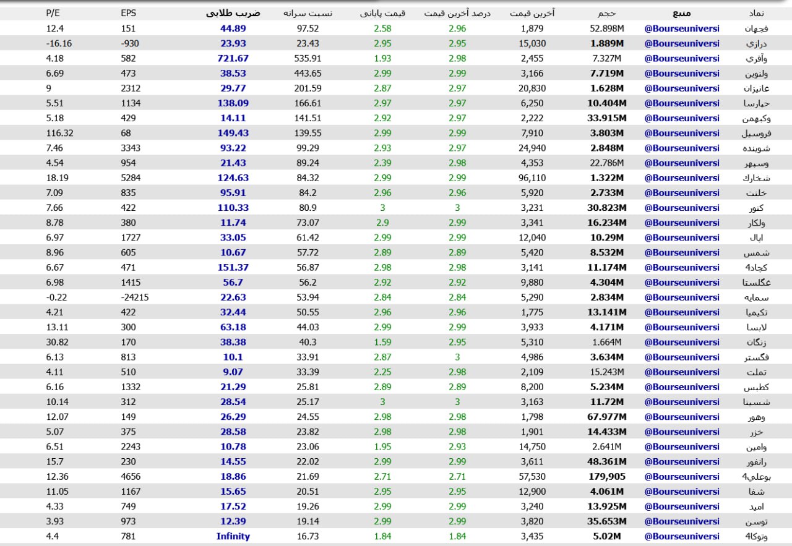Screen dimensions: 792x546
Task: Open @Bourseuniversi link in the شخارك row
Action: point(682,178)
